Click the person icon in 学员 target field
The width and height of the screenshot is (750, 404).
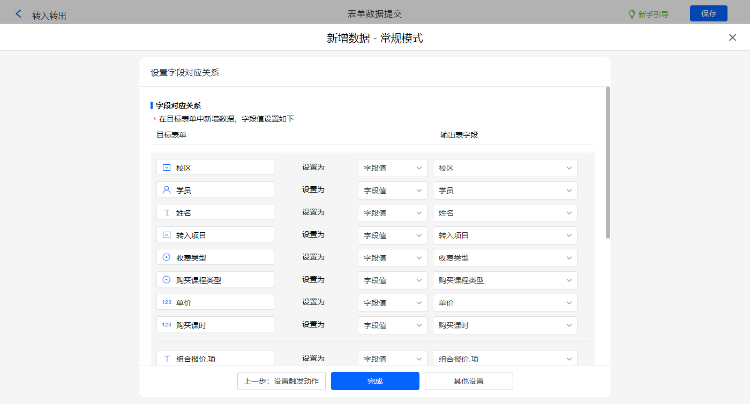(167, 190)
